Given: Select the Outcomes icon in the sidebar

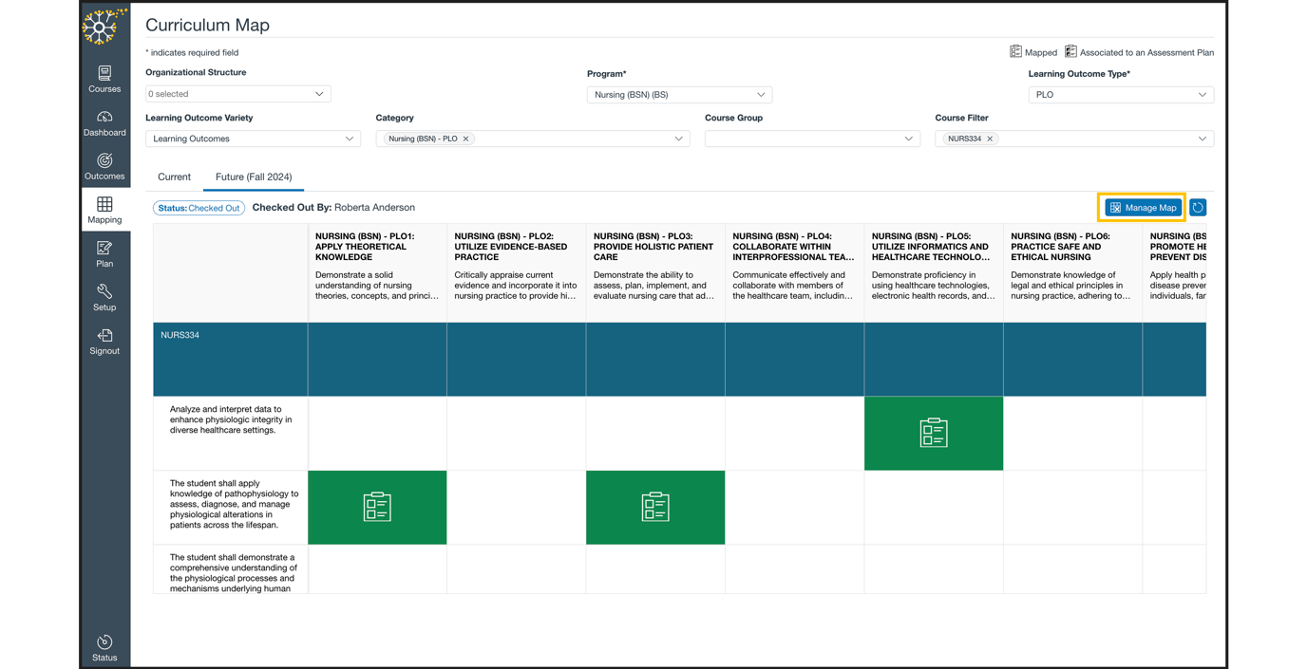Looking at the screenshot, I should click(x=104, y=166).
